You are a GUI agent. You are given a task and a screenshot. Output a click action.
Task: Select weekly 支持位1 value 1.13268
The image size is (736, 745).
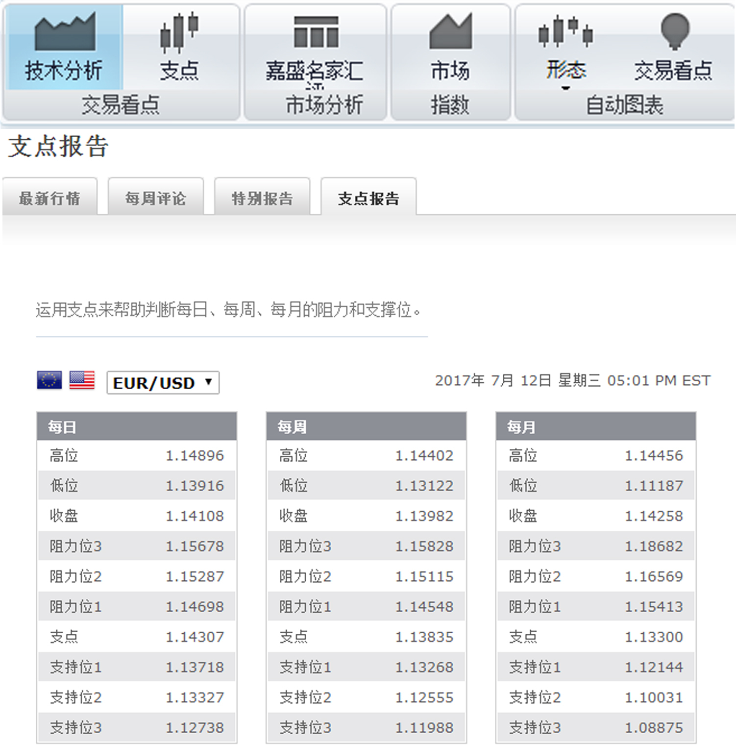tap(424, 667)
